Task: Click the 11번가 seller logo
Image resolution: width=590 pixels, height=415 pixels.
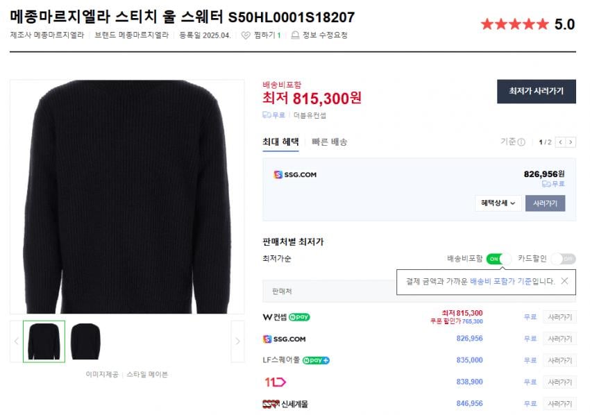Action: (x=275, y=382)
